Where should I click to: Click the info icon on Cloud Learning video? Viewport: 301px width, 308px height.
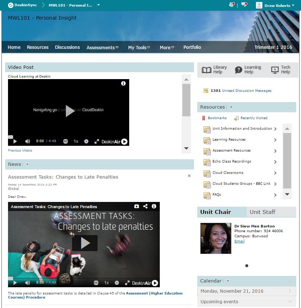tap(123, 83)
